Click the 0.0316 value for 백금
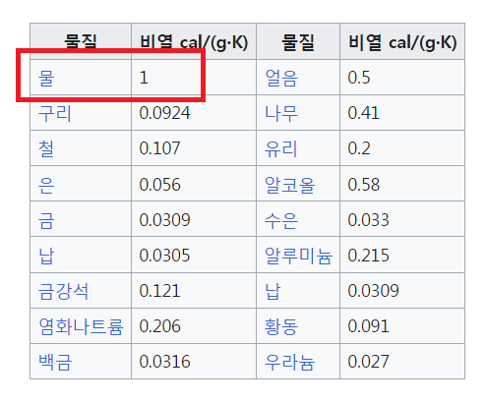This screenshot has height=402, width=486. click(x=164, y=362)
